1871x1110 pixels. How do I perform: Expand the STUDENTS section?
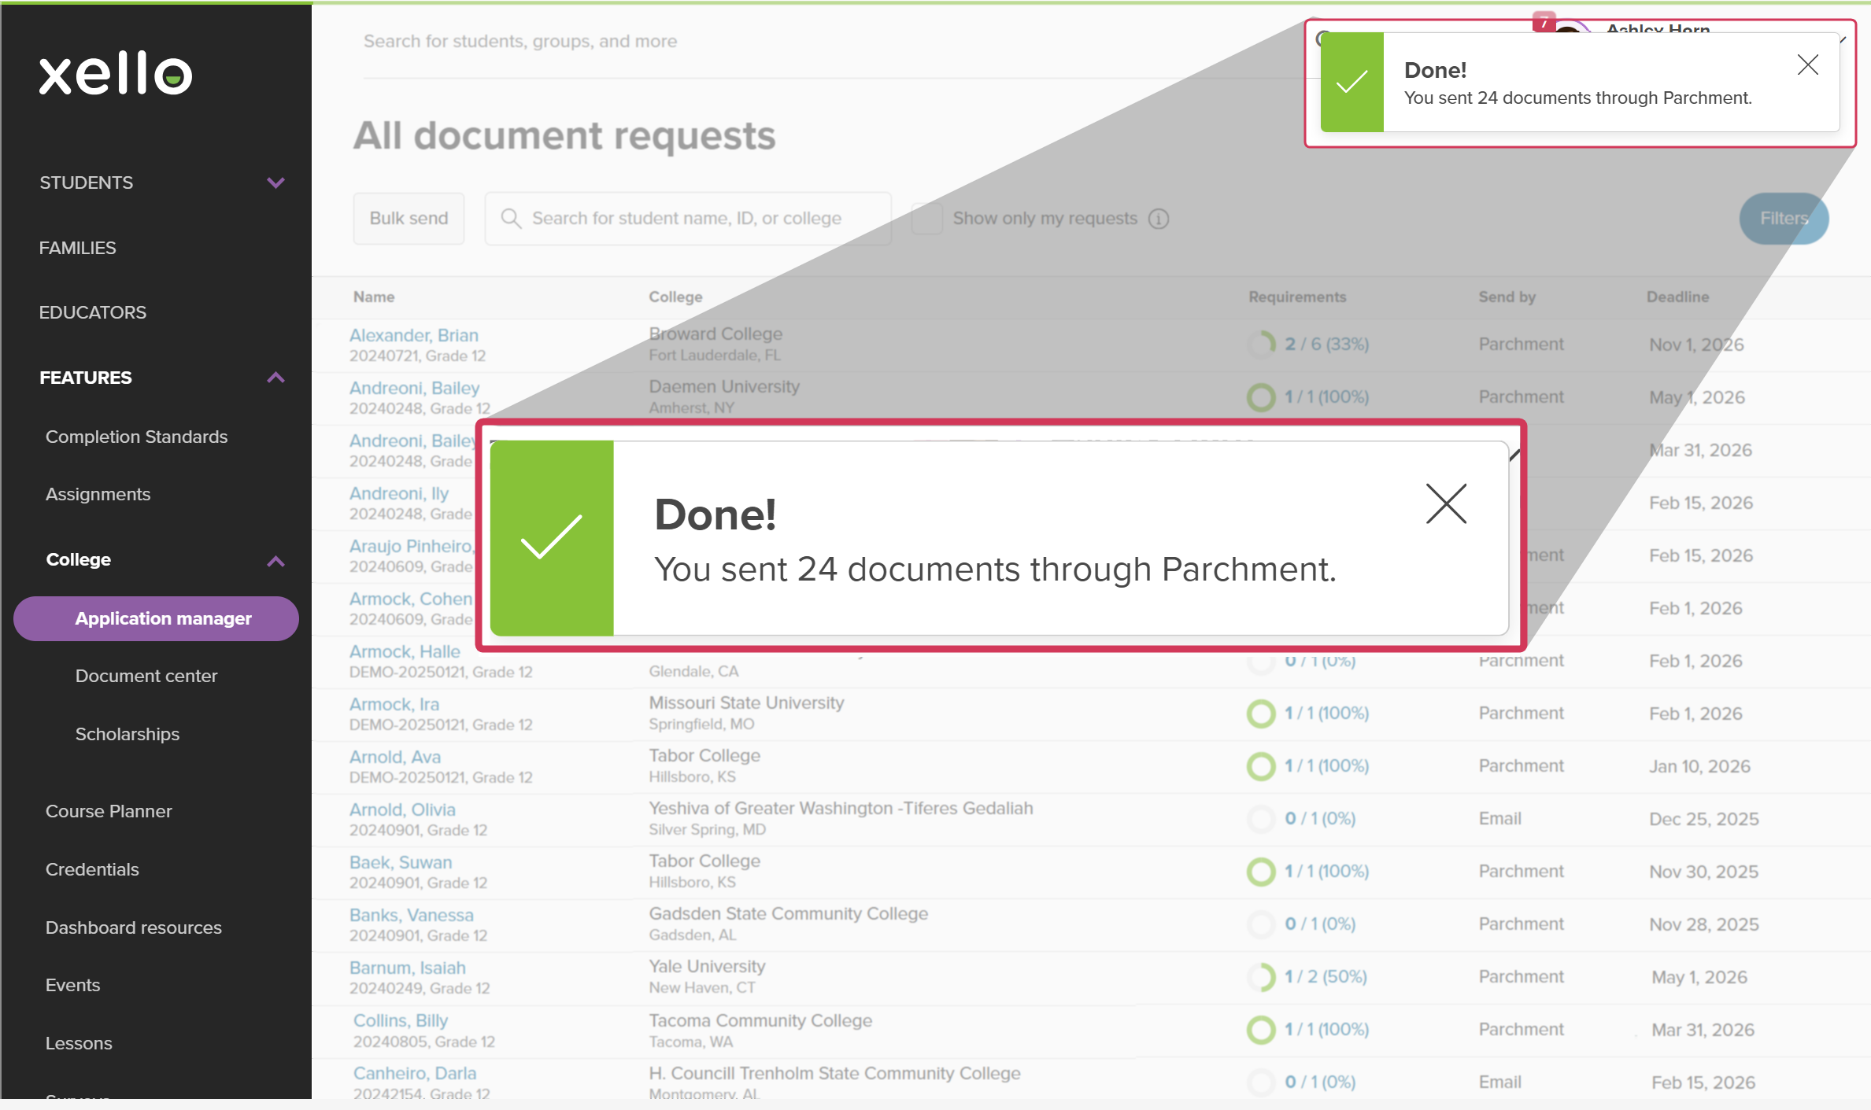coord(275,183)
